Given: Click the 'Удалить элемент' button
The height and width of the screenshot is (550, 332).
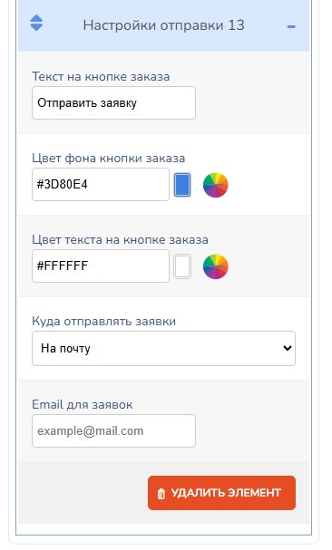Looking at the screenshot, I should coord(221,493).
